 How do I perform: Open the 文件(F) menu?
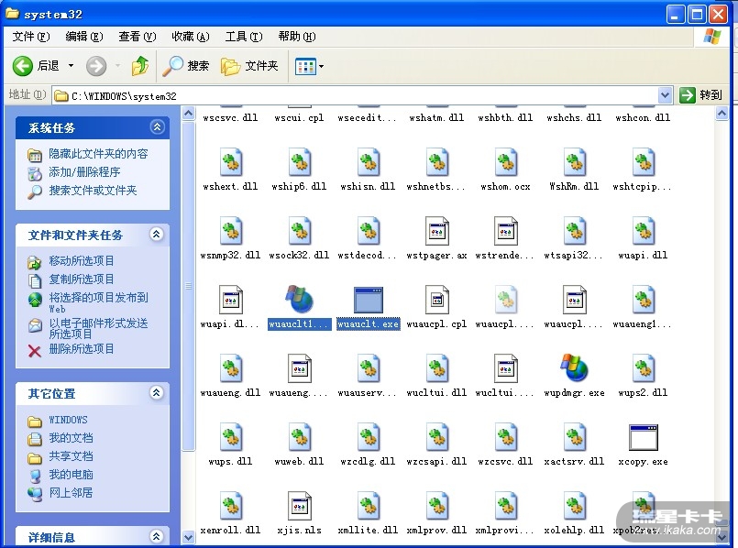click(x=30, y=37)
